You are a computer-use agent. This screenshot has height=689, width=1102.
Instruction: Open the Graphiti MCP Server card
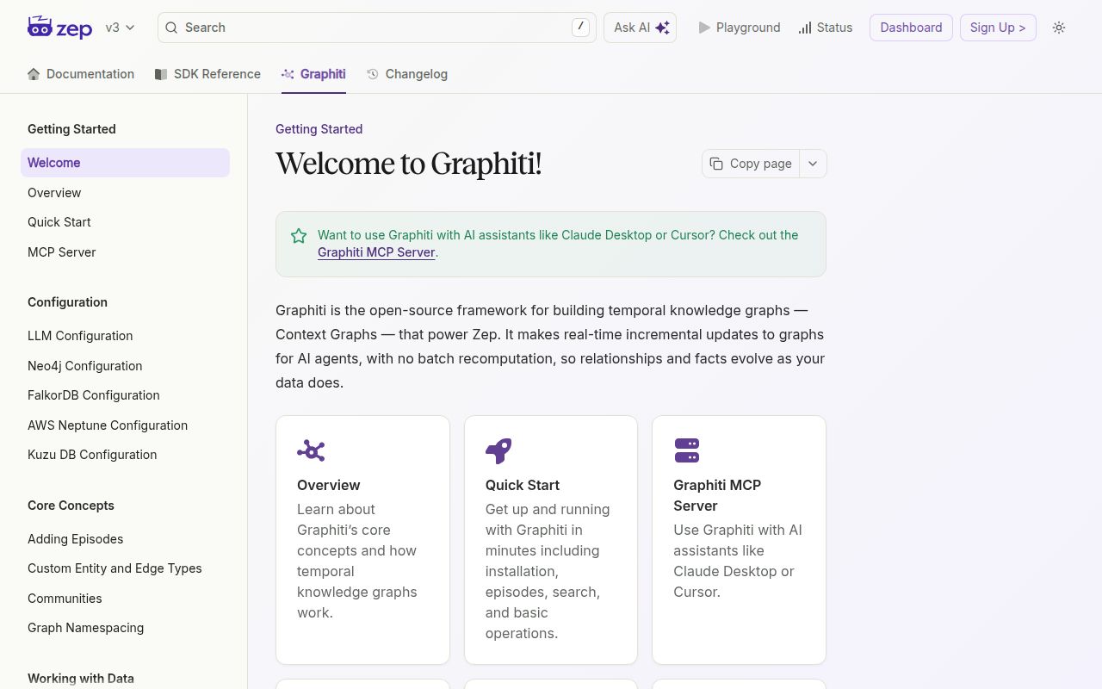[739, 540]
